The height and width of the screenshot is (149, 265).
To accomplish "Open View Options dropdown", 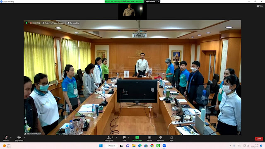I will click(x=152, y=2).
